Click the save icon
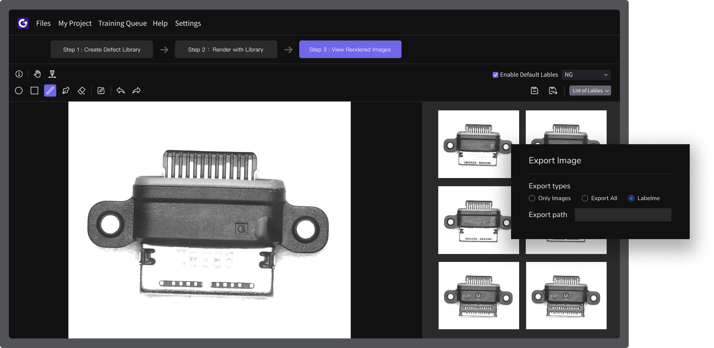 coord(535,90)
